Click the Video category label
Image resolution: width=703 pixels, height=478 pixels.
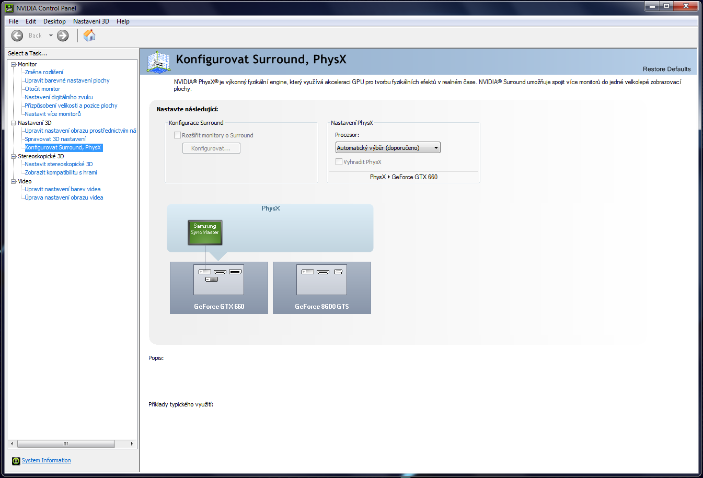(25, 181)
